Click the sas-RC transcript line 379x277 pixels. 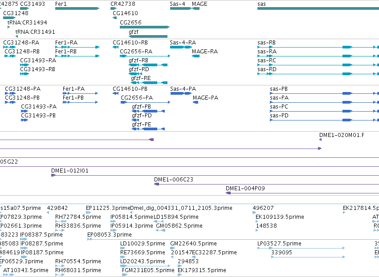pos(318,65)
